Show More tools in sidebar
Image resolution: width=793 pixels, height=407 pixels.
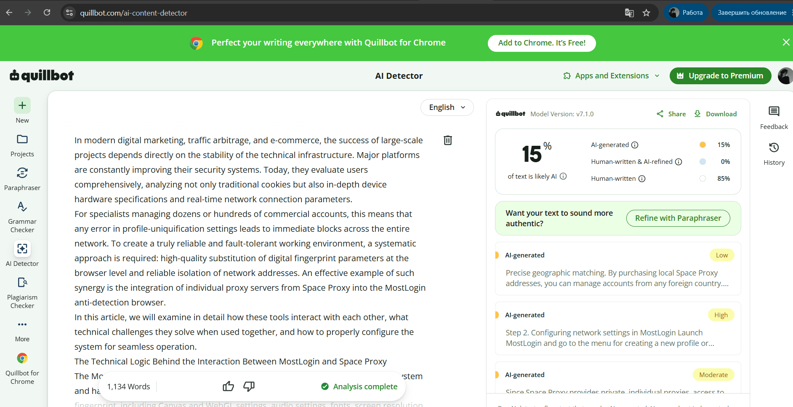22,332
